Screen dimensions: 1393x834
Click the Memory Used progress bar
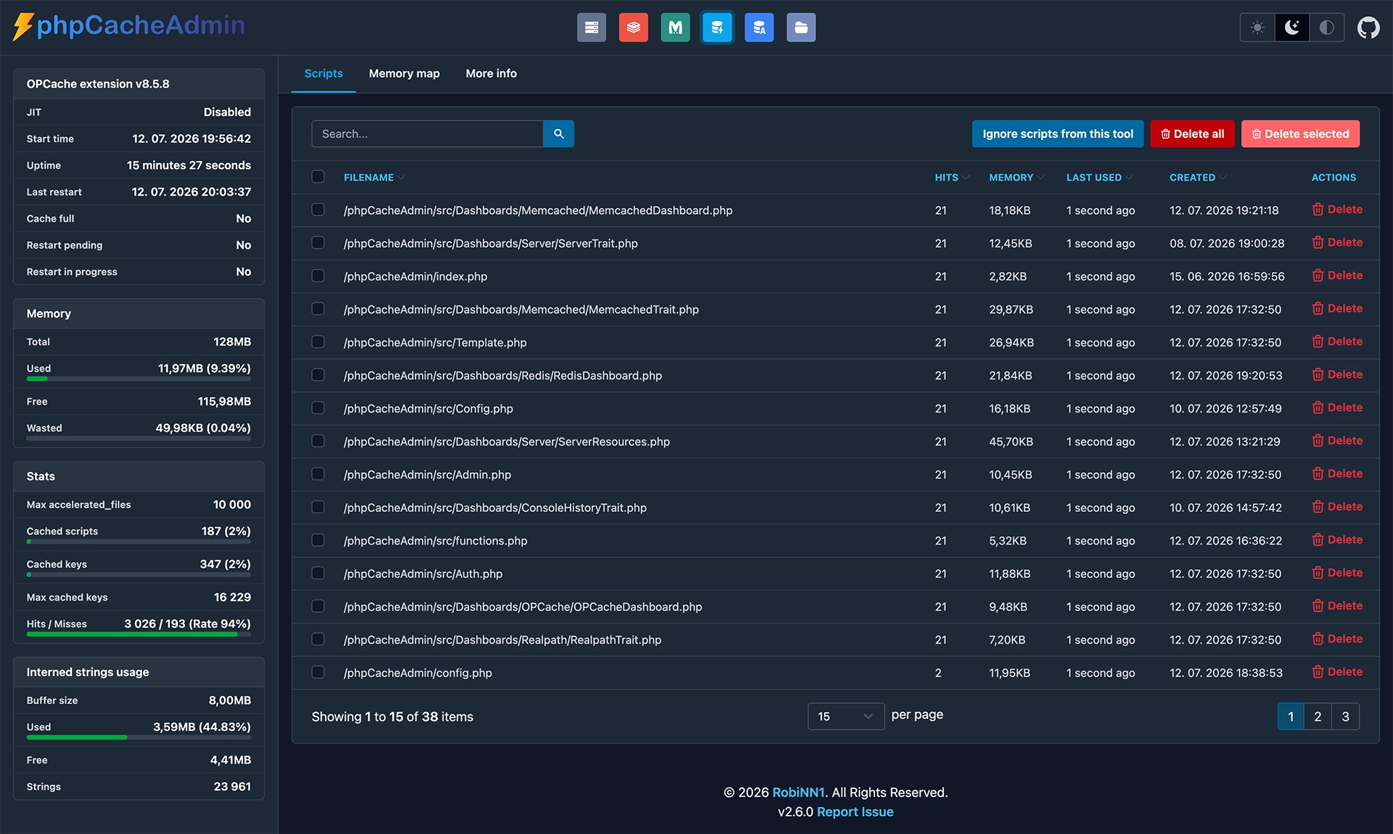139,379
